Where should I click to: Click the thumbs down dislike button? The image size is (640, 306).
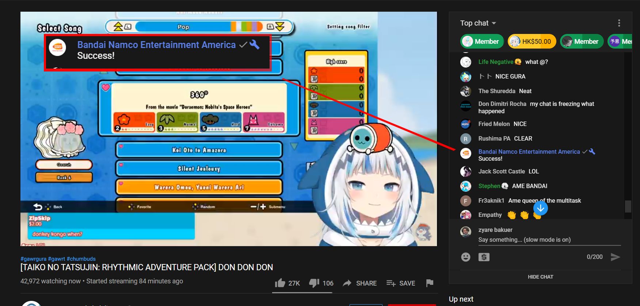314,283
